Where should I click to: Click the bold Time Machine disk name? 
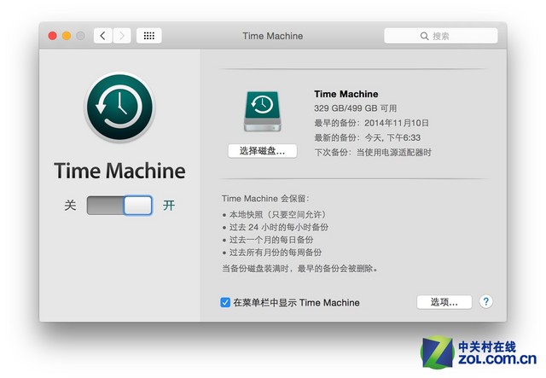pos(346,94)
